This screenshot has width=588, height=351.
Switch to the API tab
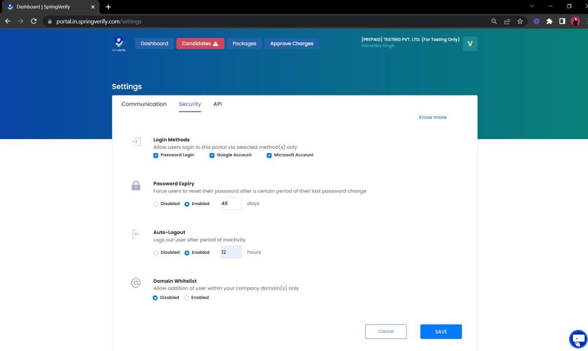tap(217, 104)
